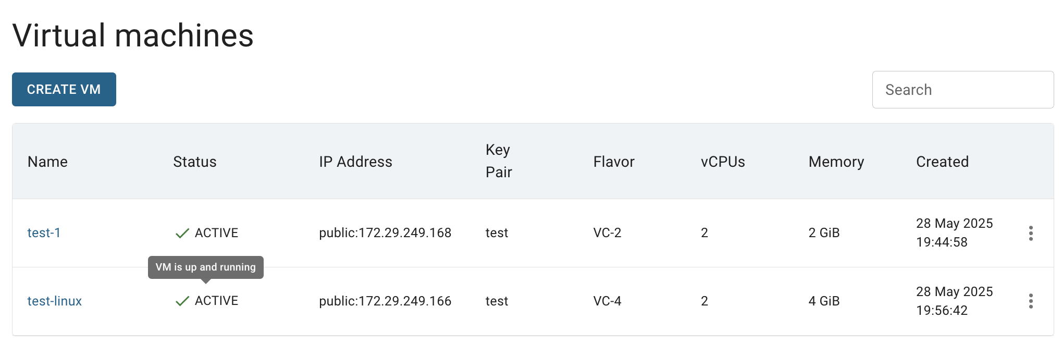Click the VM is up and running tooltip
Image resolution: width=1062 pixels, height=343 pixels.
pos(206,267)
